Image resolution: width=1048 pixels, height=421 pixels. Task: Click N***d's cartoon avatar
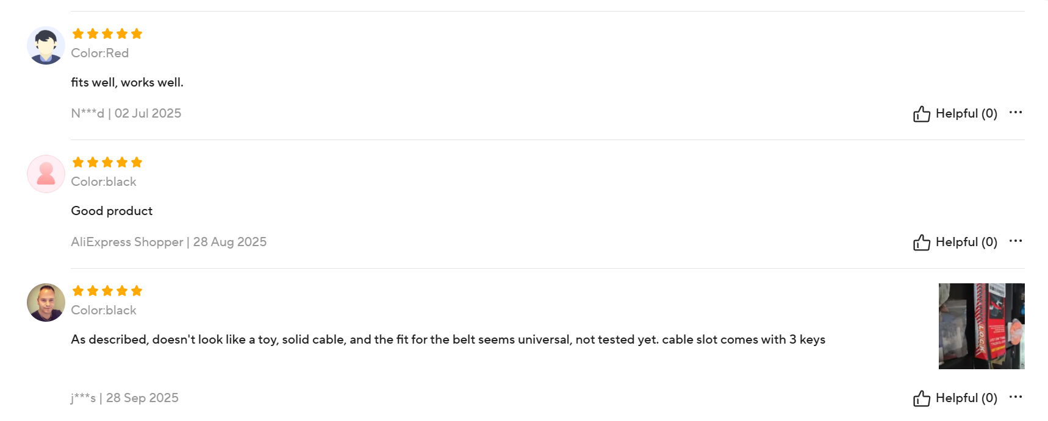pyautogui.click(x=46, y=46)
